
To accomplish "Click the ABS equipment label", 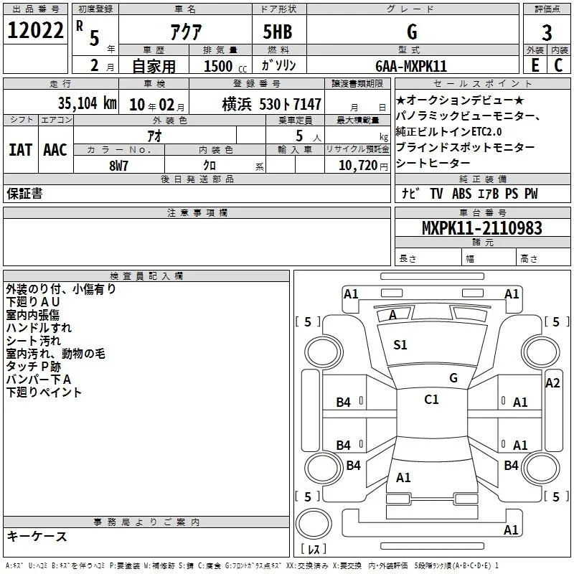I will click(x=461, y=194).
